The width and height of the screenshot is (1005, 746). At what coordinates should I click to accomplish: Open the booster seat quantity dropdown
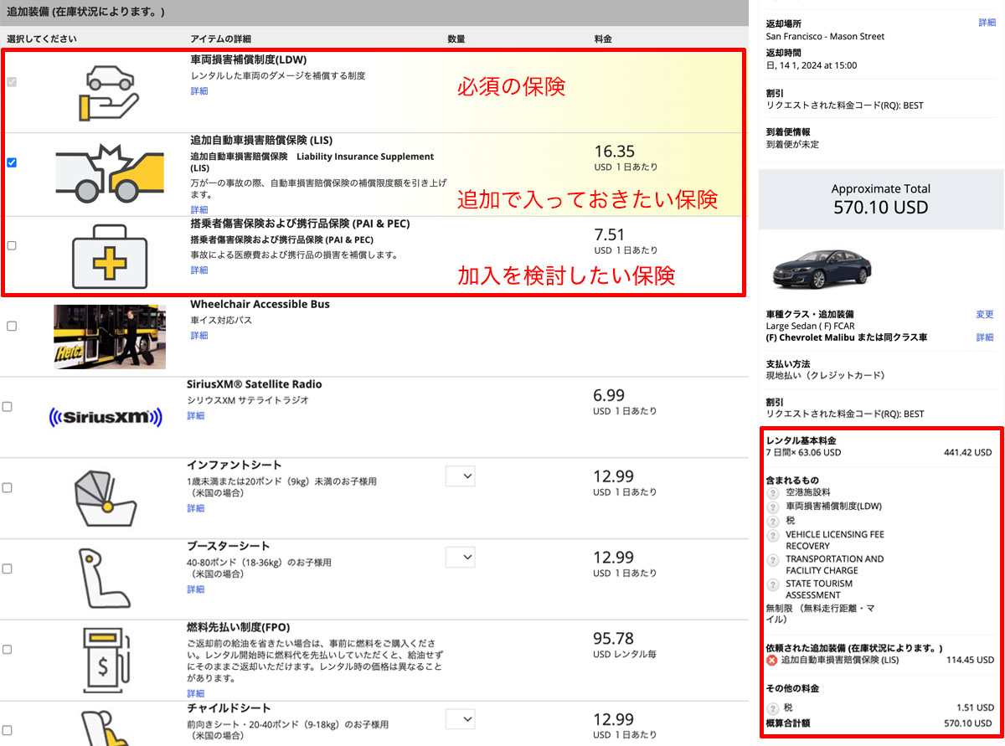[x=460, y=557]
